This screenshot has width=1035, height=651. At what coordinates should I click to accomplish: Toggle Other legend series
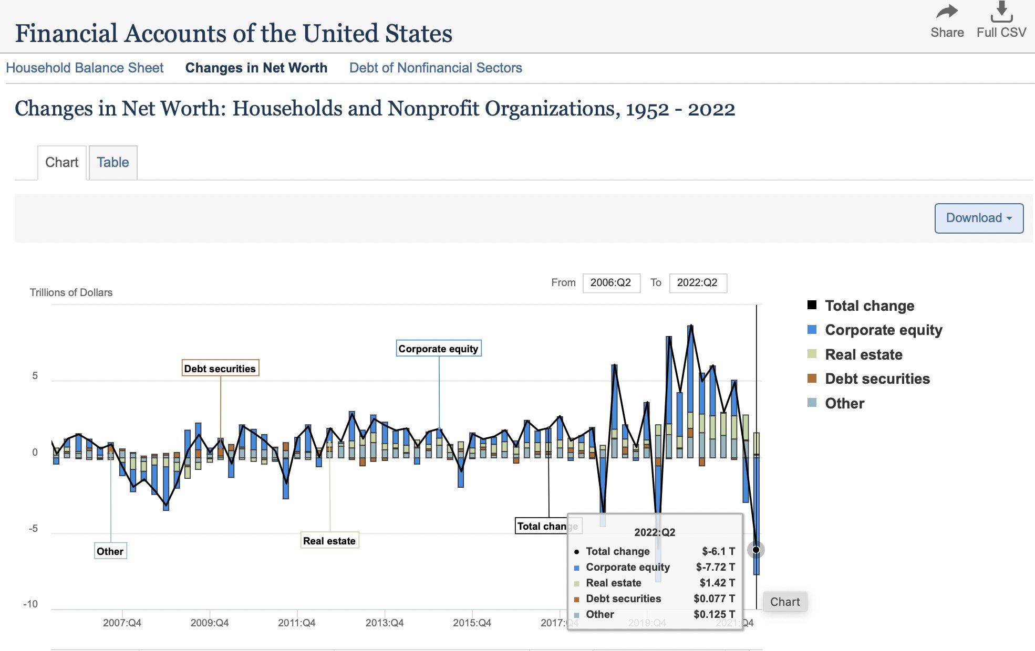click(844, 403)
